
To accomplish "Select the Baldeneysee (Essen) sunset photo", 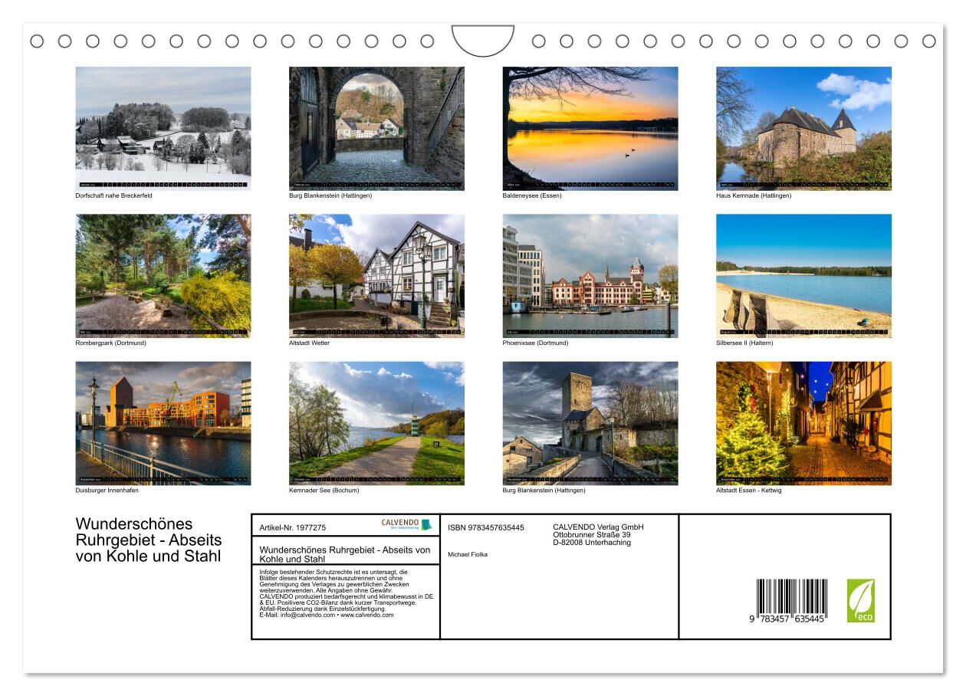I will 590,128.
